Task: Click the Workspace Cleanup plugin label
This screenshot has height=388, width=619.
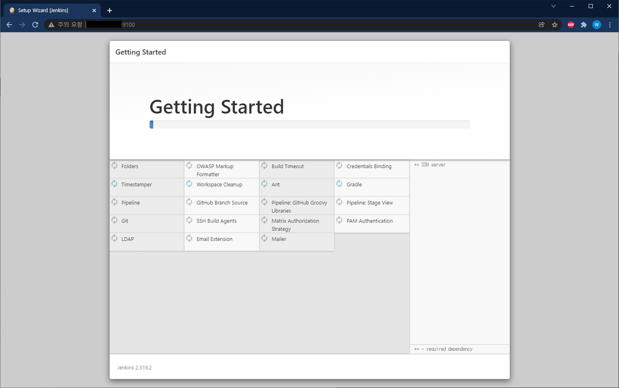Action: (x=219, y=184)
